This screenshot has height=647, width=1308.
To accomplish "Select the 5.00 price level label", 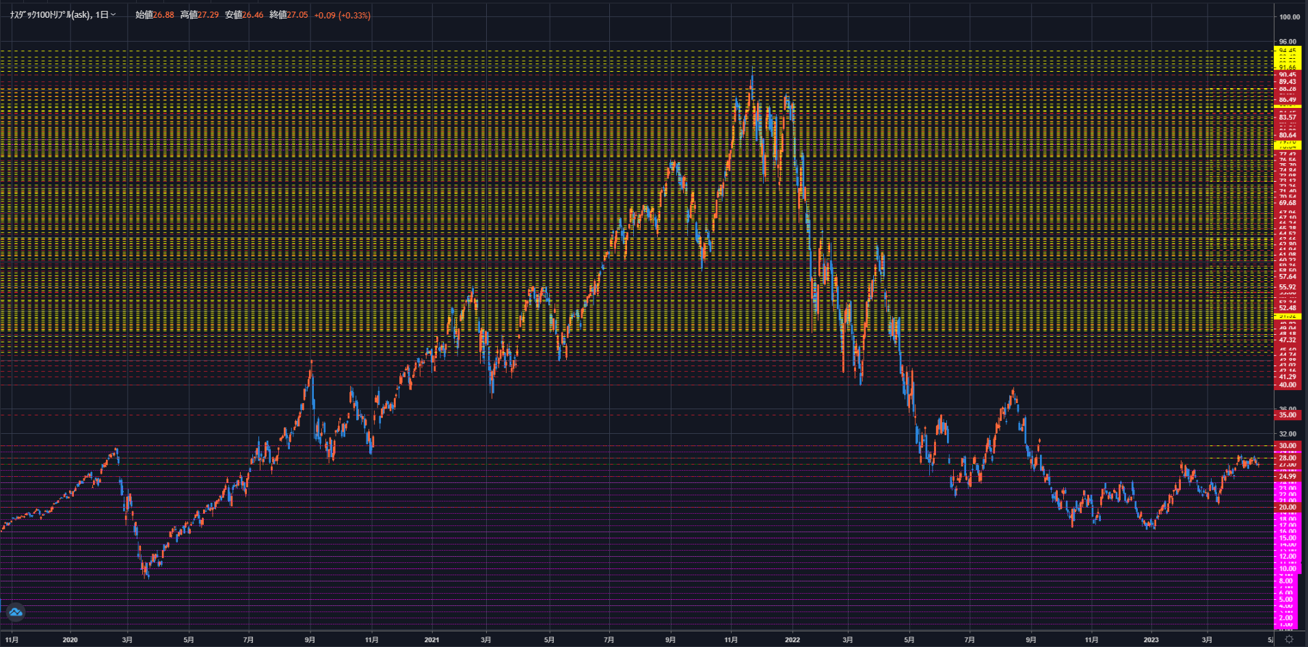I will [x=1286, y=599].
